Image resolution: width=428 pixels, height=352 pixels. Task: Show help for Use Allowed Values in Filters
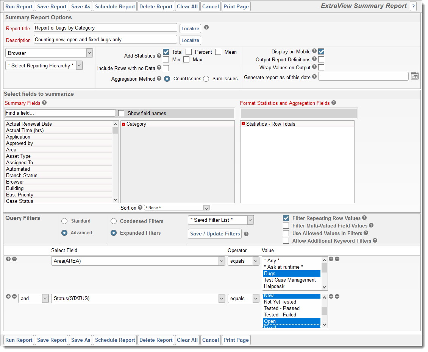click(366, 233)
